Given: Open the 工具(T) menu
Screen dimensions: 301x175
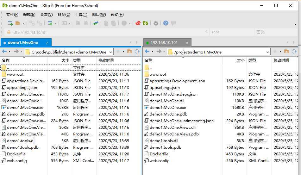Looking at the screenshot, I should [81, 15].
